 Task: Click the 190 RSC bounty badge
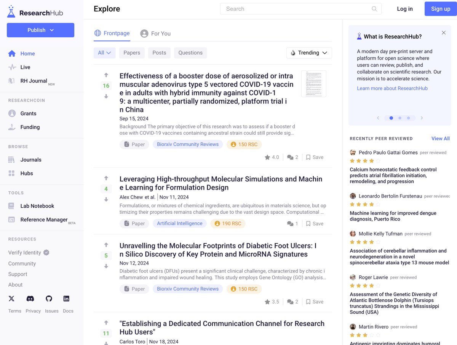pos(228,224)
